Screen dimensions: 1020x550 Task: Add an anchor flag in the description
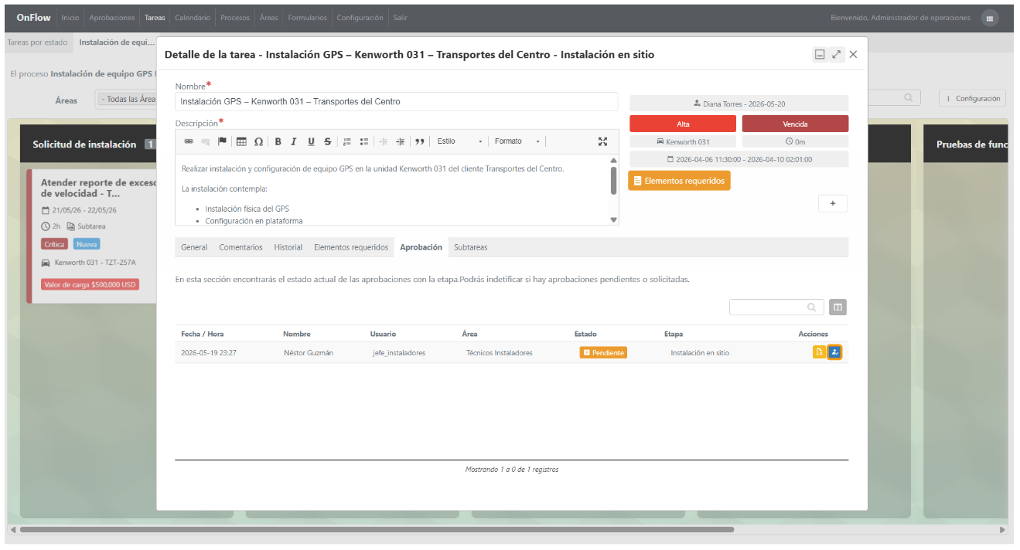[x=222, y=141]
